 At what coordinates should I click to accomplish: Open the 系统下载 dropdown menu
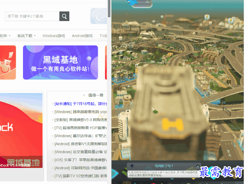pyautogui.click(x=26, y=36)
